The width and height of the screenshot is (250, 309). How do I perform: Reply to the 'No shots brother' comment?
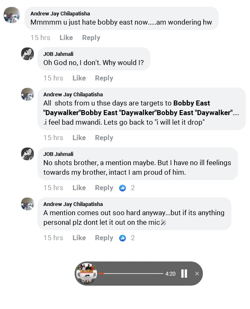click(104, 188)
